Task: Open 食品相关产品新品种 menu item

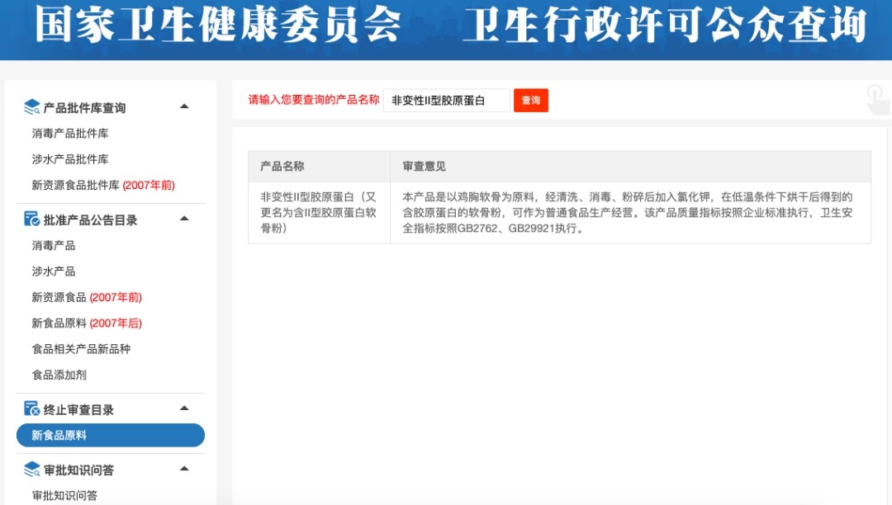Action: click(81, 349)
